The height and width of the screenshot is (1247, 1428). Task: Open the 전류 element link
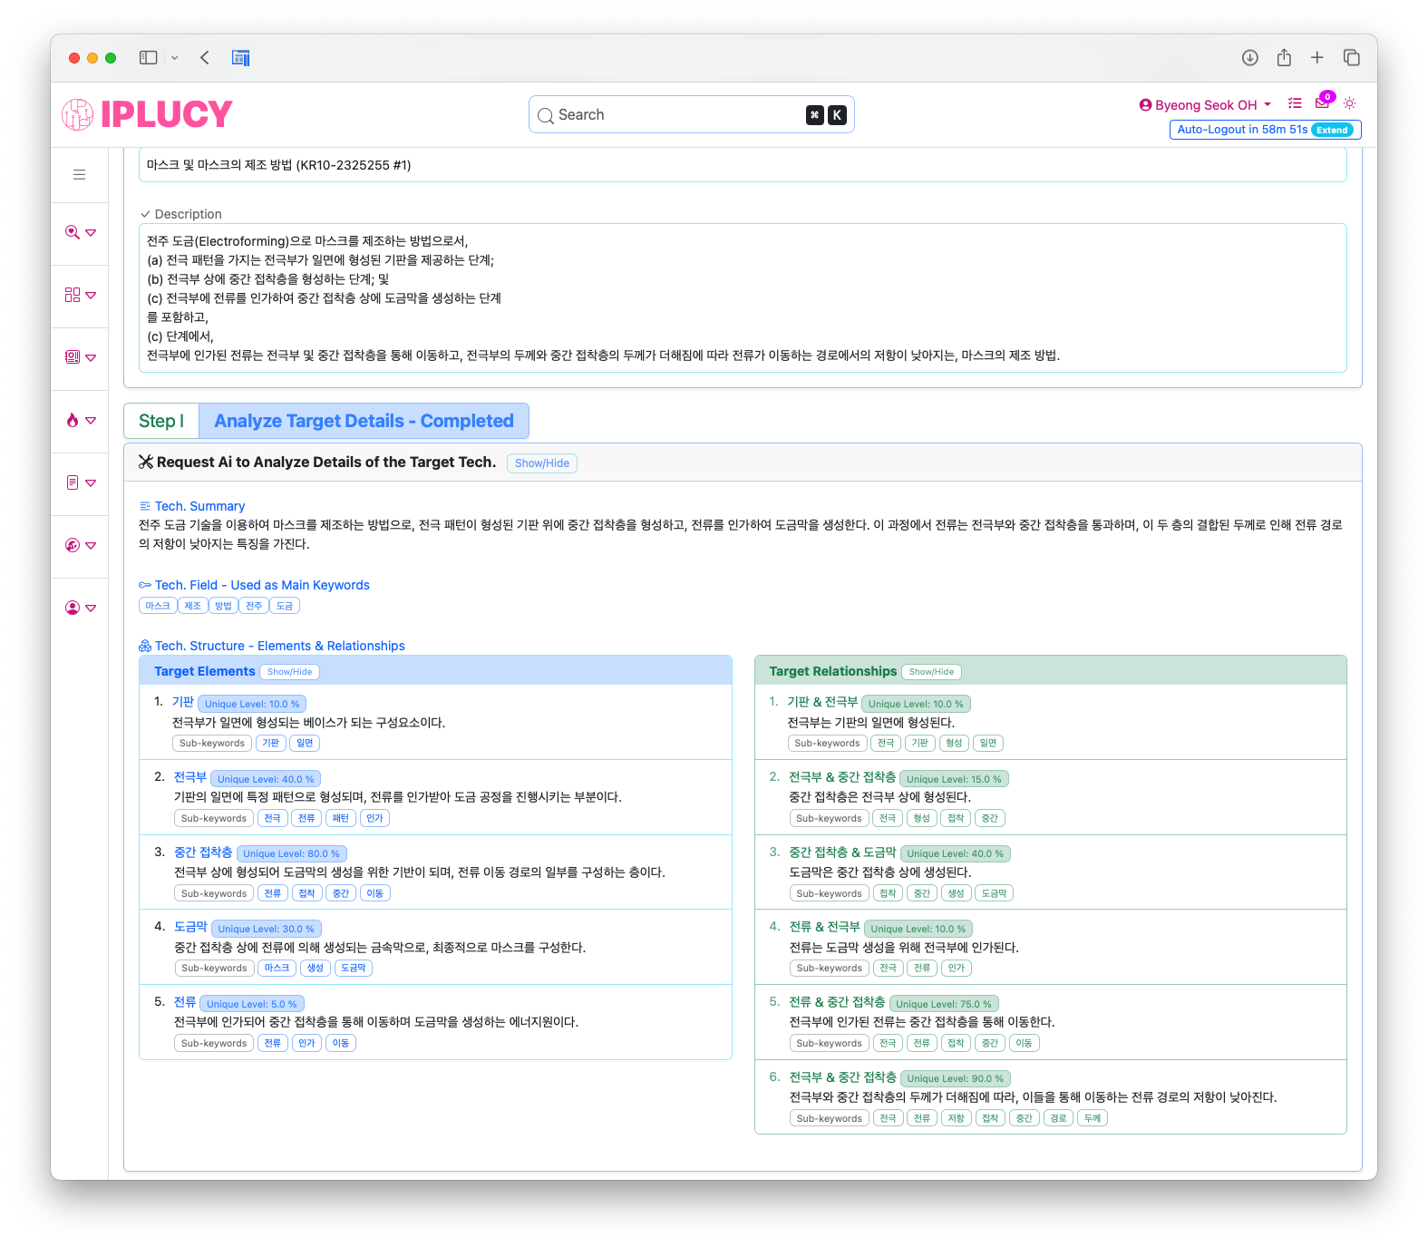(185, 1002)
